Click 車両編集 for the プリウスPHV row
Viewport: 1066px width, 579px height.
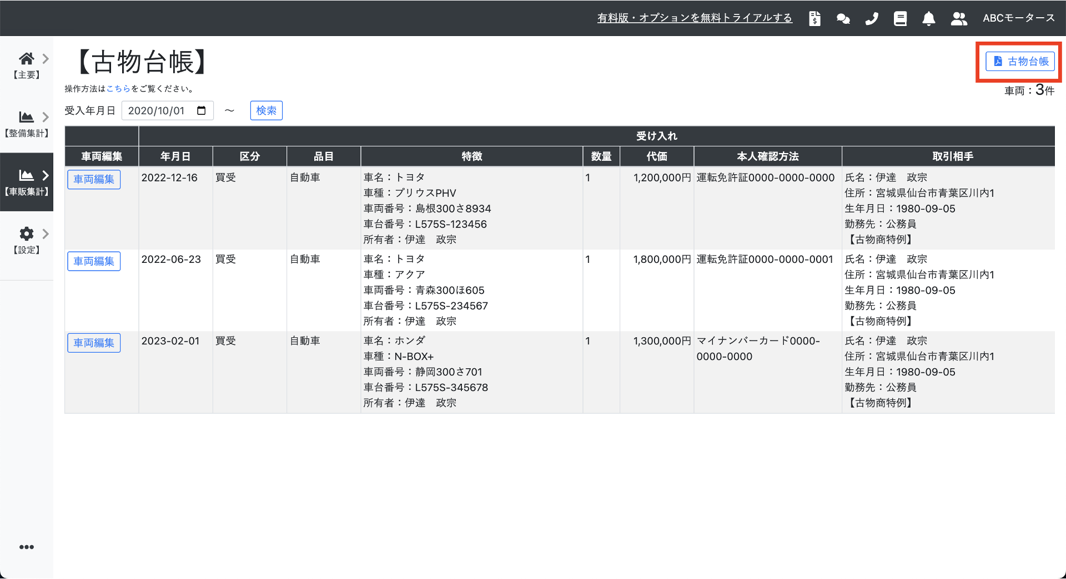click(94, 179)
